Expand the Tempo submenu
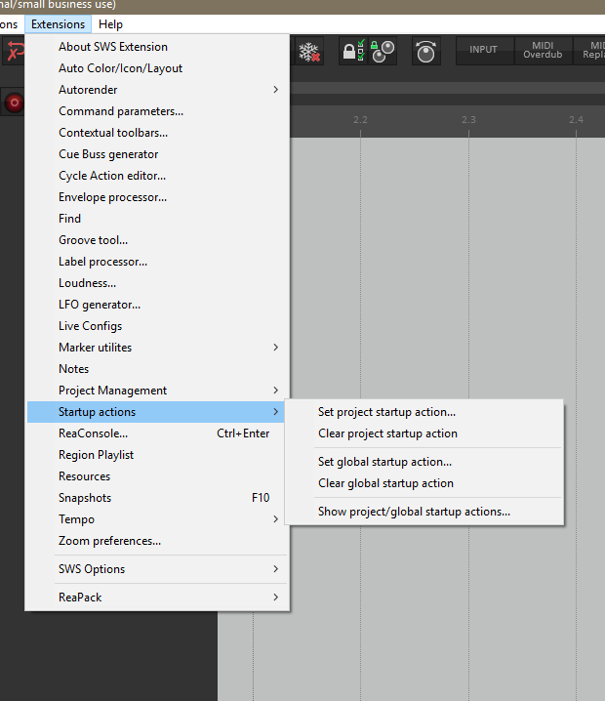 (157, 519)
